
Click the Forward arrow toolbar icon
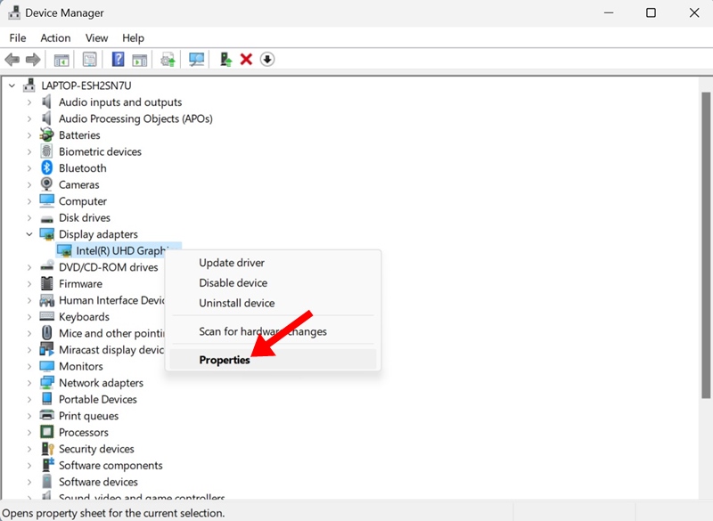33,60
